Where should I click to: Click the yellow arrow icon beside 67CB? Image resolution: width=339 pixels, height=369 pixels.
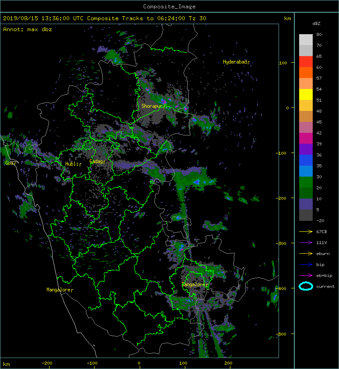pos(306,231)
